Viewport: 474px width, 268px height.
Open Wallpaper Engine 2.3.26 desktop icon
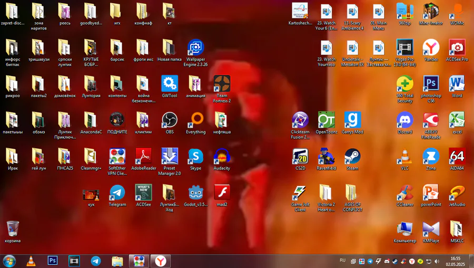pos(195,47)
